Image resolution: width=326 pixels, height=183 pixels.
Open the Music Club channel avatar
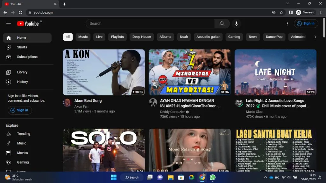point(239,103)
